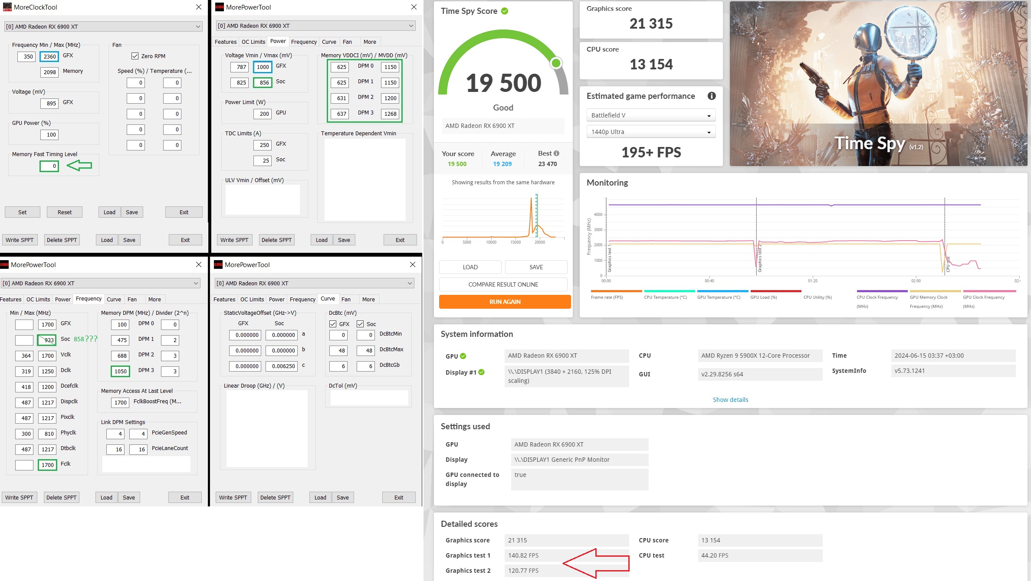1031x581 pixels.
Task: Open the Battlefield V game dropdown
Action: click(650, 115)
